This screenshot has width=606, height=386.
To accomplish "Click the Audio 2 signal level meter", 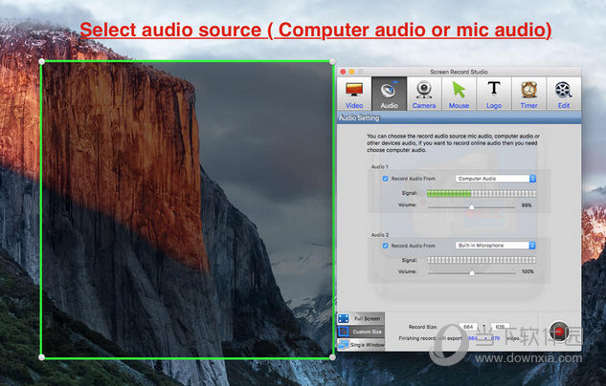I will (x=482, y=260).
